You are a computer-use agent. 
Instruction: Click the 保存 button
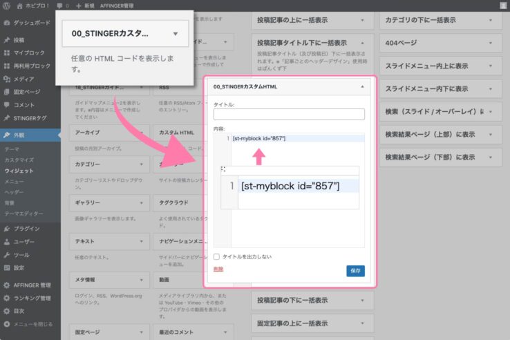(x=355, y=271)
